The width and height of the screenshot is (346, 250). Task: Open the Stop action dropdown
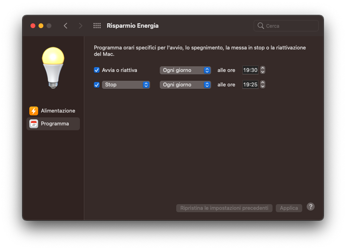tap(126, 85)
